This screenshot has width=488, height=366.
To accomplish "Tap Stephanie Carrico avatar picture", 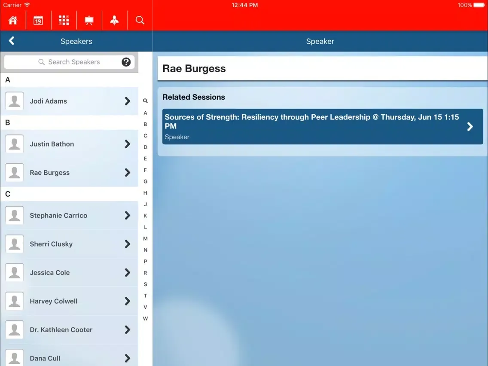I will 14,215.
